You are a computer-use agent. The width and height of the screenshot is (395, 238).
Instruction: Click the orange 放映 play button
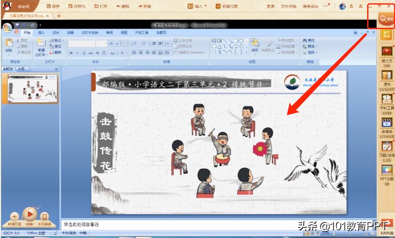(30, 214)
